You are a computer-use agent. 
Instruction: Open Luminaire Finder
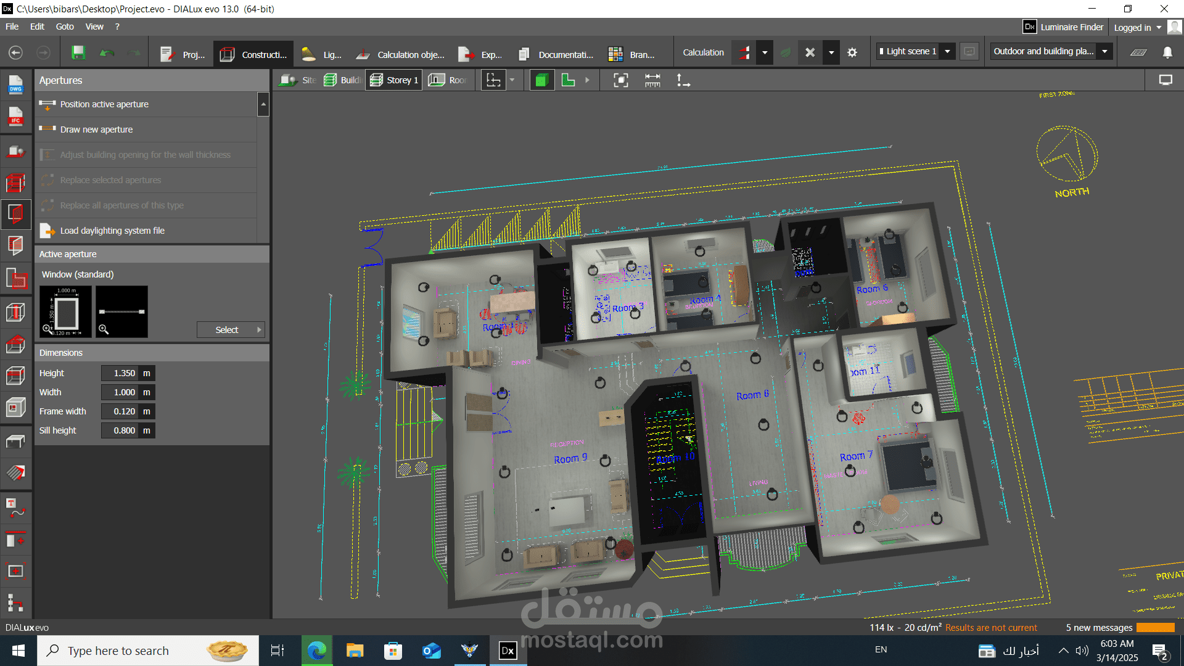tap(1063, 27)
